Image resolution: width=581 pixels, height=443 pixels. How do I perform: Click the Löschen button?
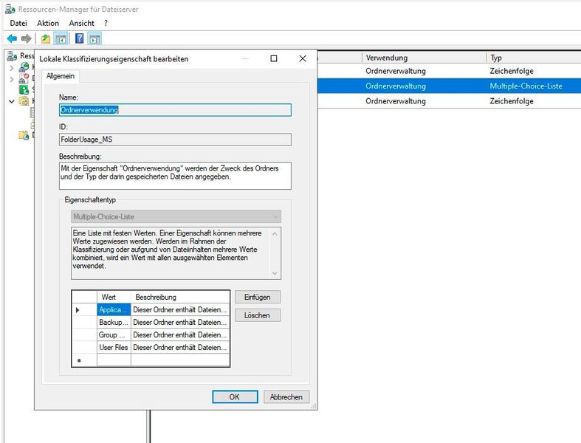[258, 315]
